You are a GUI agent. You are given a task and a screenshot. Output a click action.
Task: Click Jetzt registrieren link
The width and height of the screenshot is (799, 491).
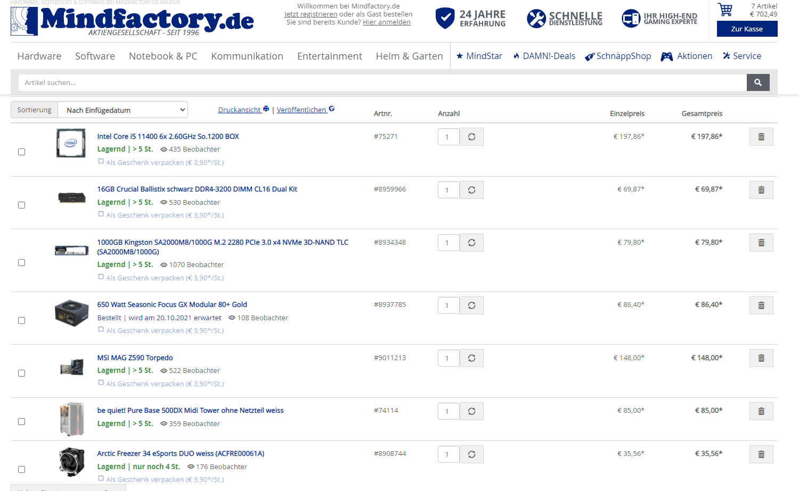(x=311, y=14)
